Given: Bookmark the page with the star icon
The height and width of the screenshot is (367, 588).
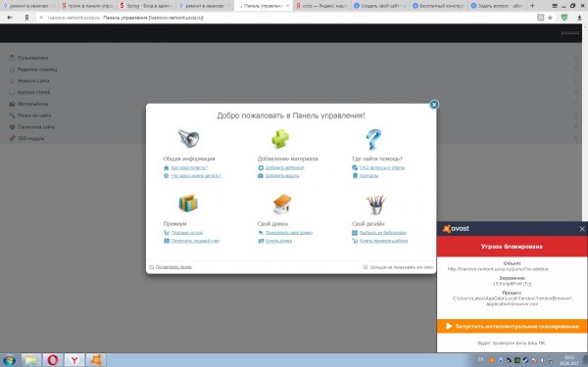Looking at the screenshot, I should click(x=550, y=18).
